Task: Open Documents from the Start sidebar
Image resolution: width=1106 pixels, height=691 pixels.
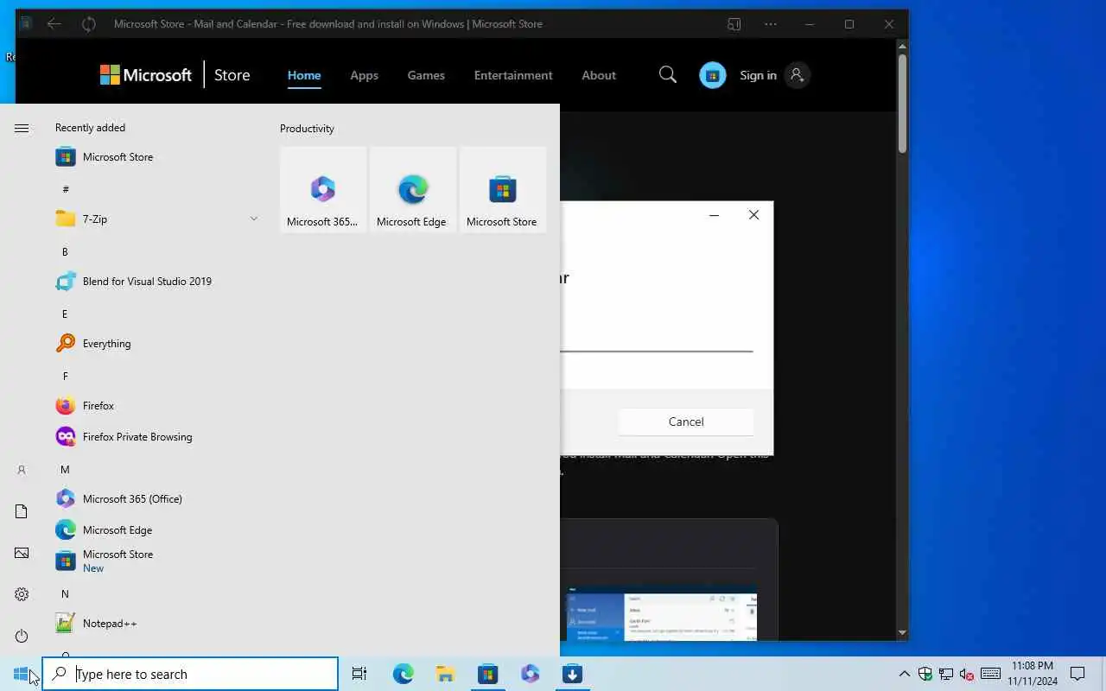Action: tap(22, 511)
